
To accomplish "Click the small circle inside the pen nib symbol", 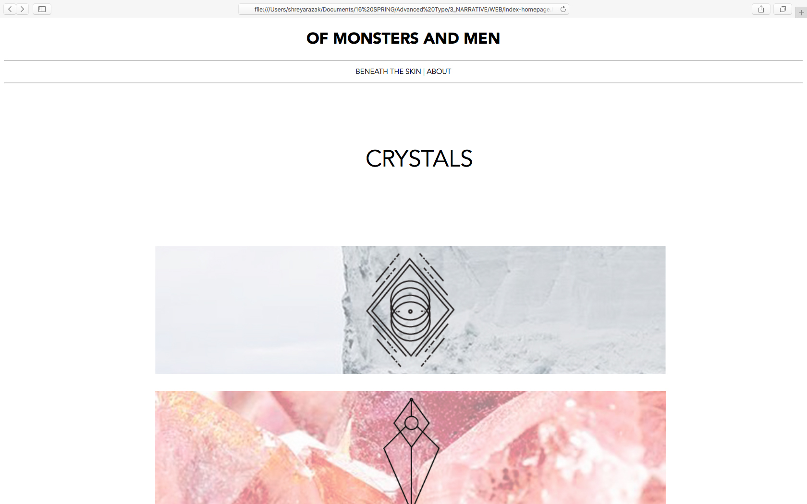I will [x=411, y=423].
